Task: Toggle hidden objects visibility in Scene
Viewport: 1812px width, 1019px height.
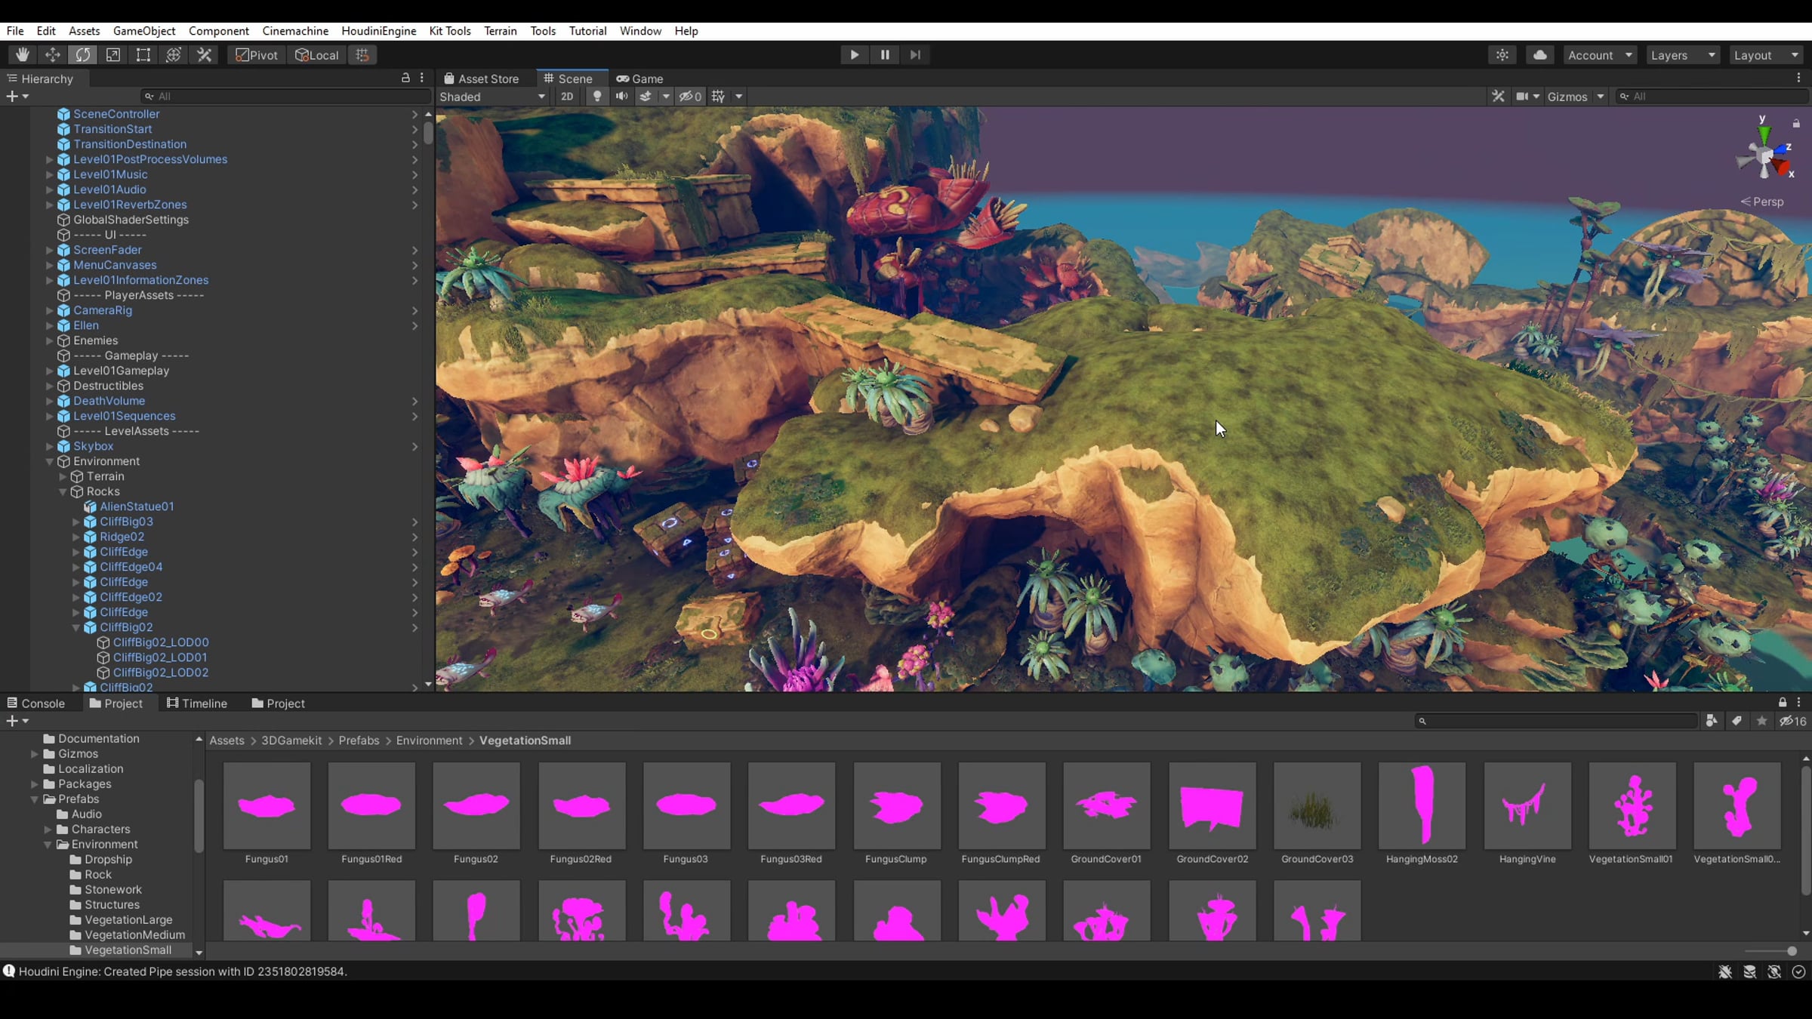Action: point(690,97)
